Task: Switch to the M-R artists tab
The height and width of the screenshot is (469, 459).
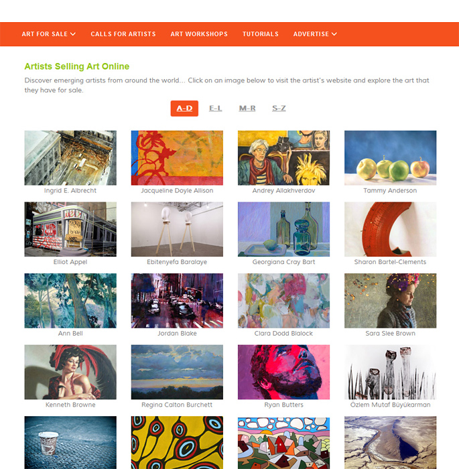Action: tap(247, 109)
